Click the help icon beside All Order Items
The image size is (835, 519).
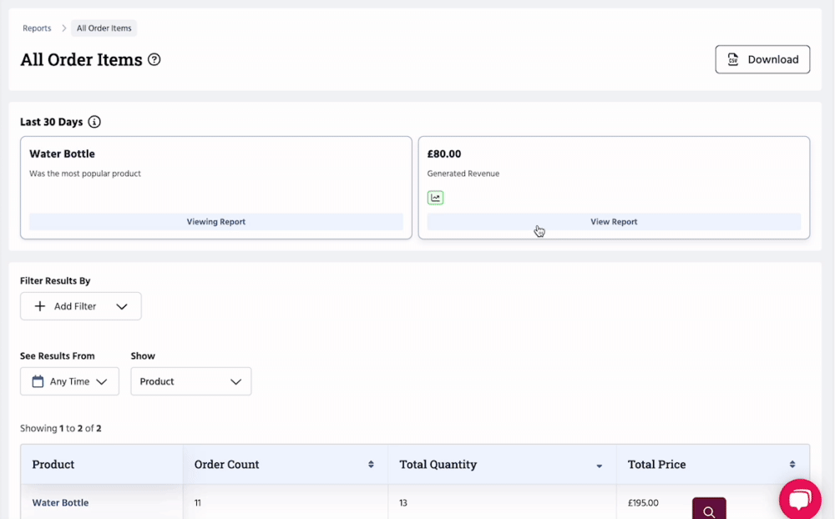click(x=154, y=60)
